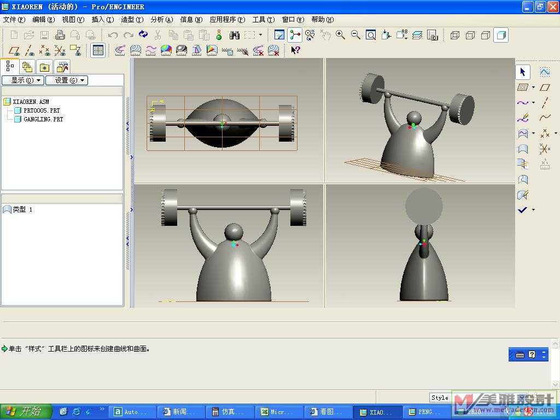Switch to the 仿真 taskbar window
The height and width of the screenshot is (420, 560).
230,412
